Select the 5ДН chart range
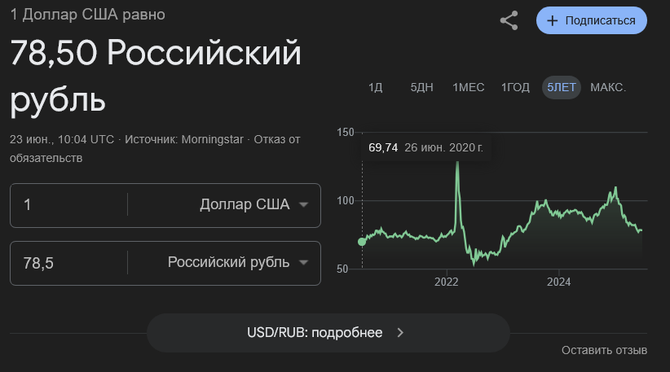This screenshot has height=372, width=670. click(421, 87)
